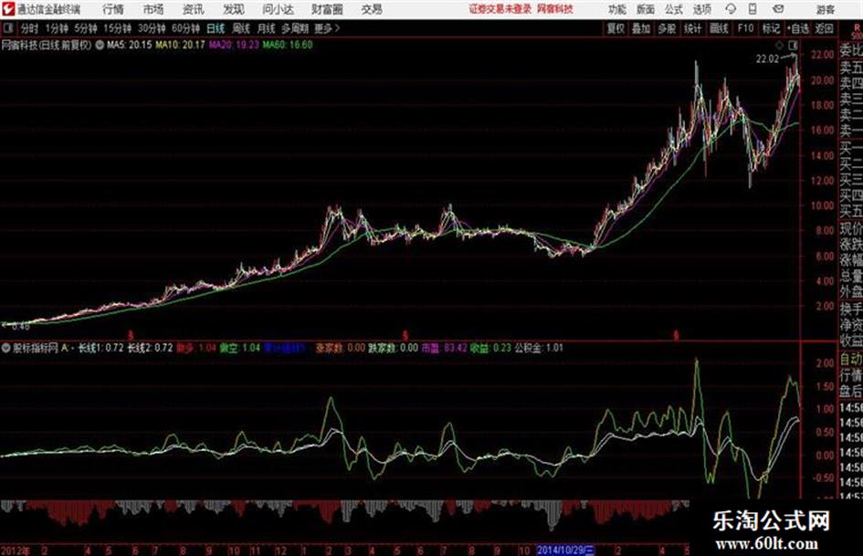Open the 选项 menu

[702, 9]
